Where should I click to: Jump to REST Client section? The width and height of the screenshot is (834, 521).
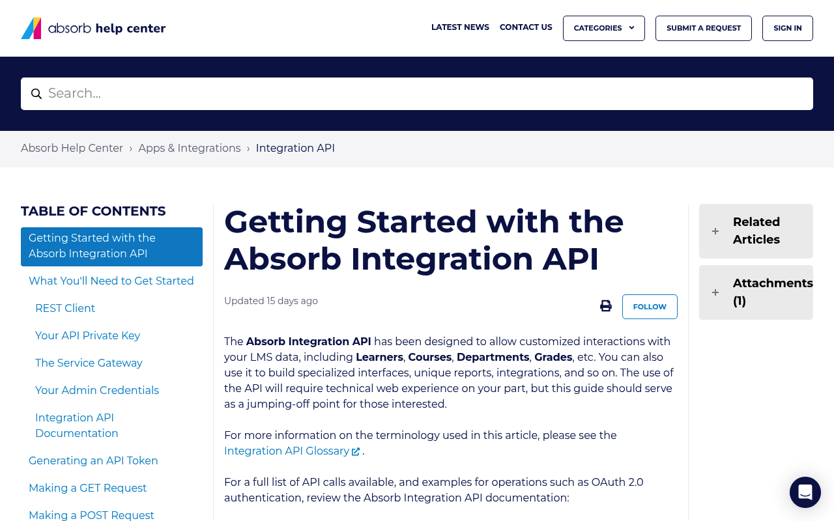click(65, 308)
